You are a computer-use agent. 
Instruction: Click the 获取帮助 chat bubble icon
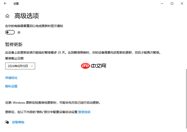[x=7, y=122]
